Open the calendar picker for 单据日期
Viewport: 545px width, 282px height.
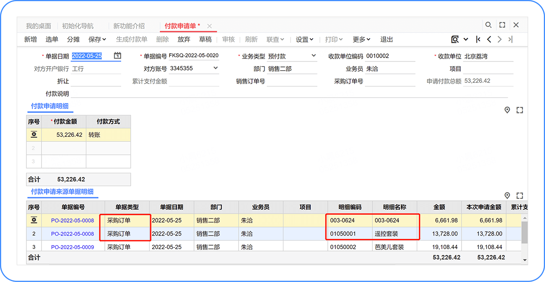(118, 56)
